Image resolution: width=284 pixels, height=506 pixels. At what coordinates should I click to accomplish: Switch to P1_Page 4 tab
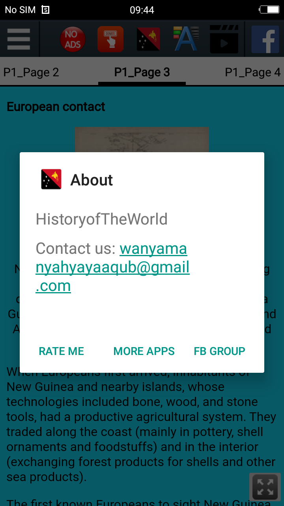click(253, 72)
